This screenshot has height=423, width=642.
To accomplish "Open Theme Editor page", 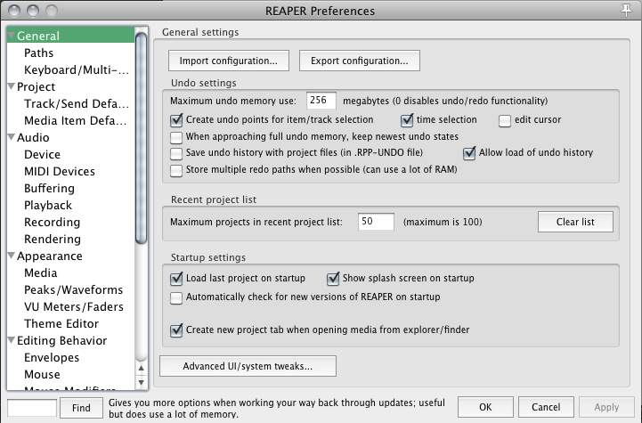I will coord(61,323).
